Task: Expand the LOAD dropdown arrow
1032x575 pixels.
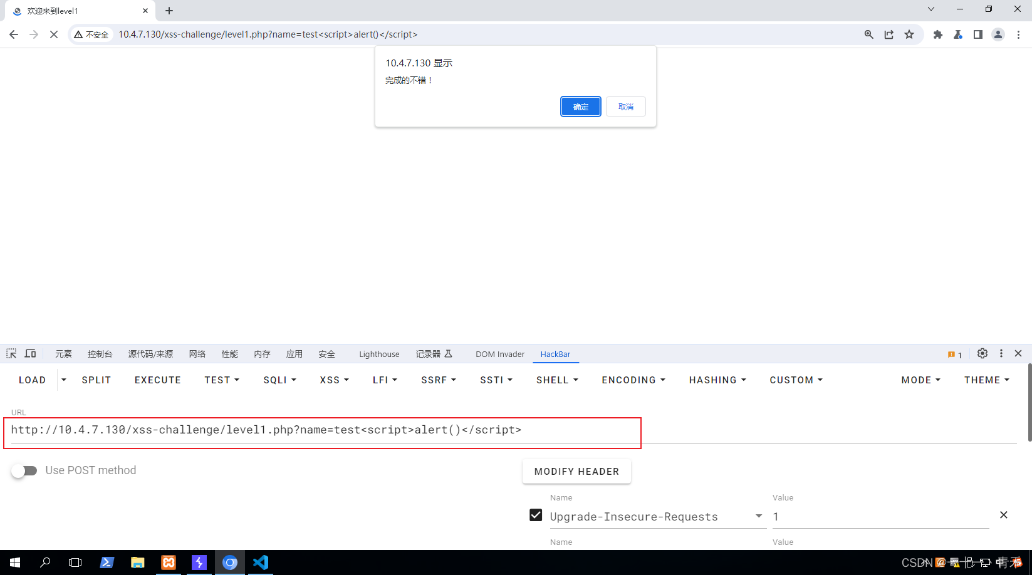Action: [x=64, y=380]
